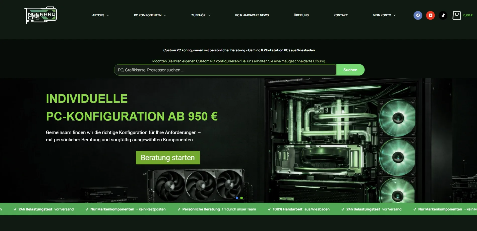
Task: Open the TikTok profile icon
Action: pos(443,15)
